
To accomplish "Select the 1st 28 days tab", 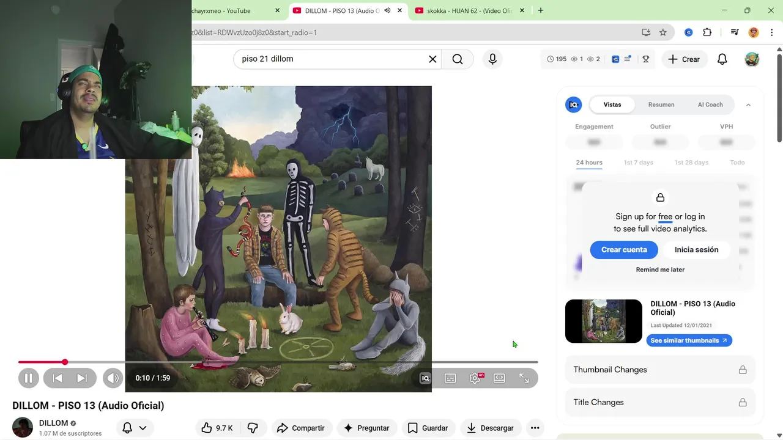I will [x=691, y=163].
